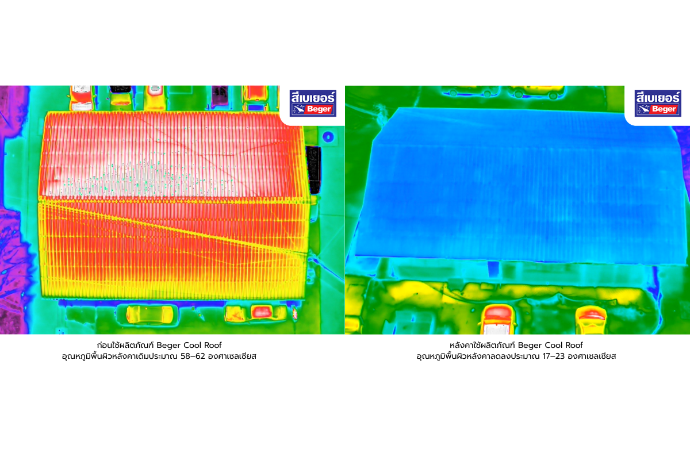Open the thermal image showing the blue cooled roof

pyautogui.click(x=517, y=210)
